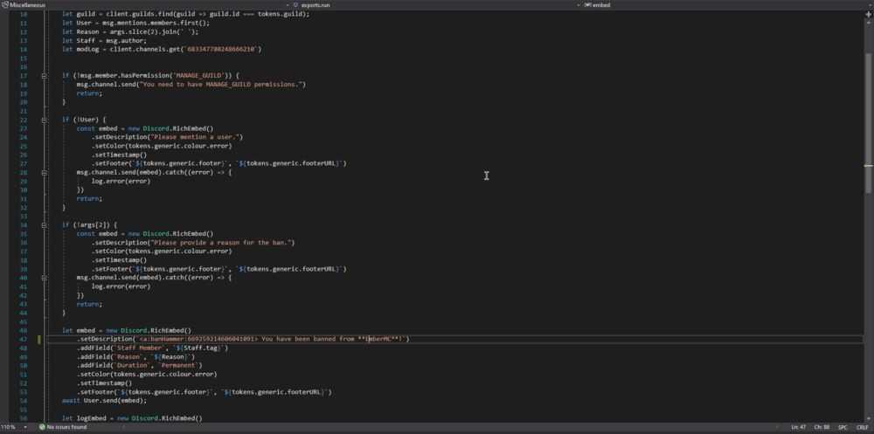
Task: Click the 'log.error(error)' call on line 41
Action: (121, 286)
